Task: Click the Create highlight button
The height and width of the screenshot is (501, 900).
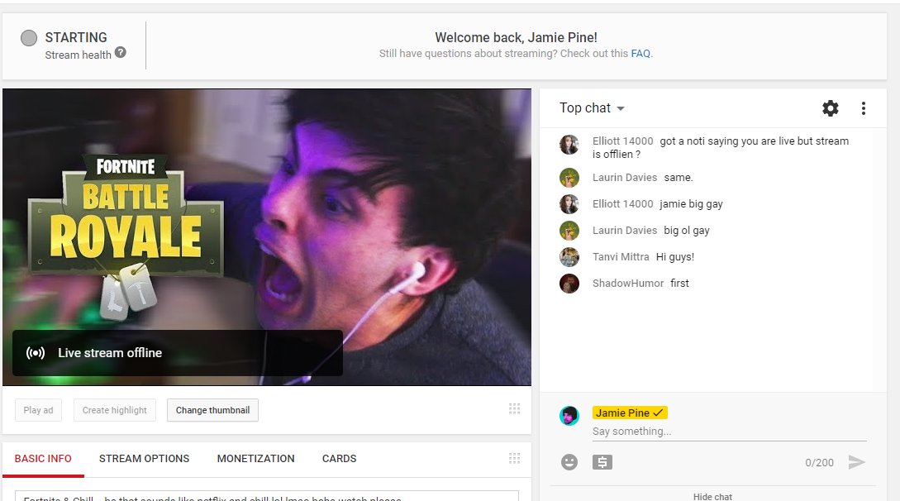Action: click(114, 410)
